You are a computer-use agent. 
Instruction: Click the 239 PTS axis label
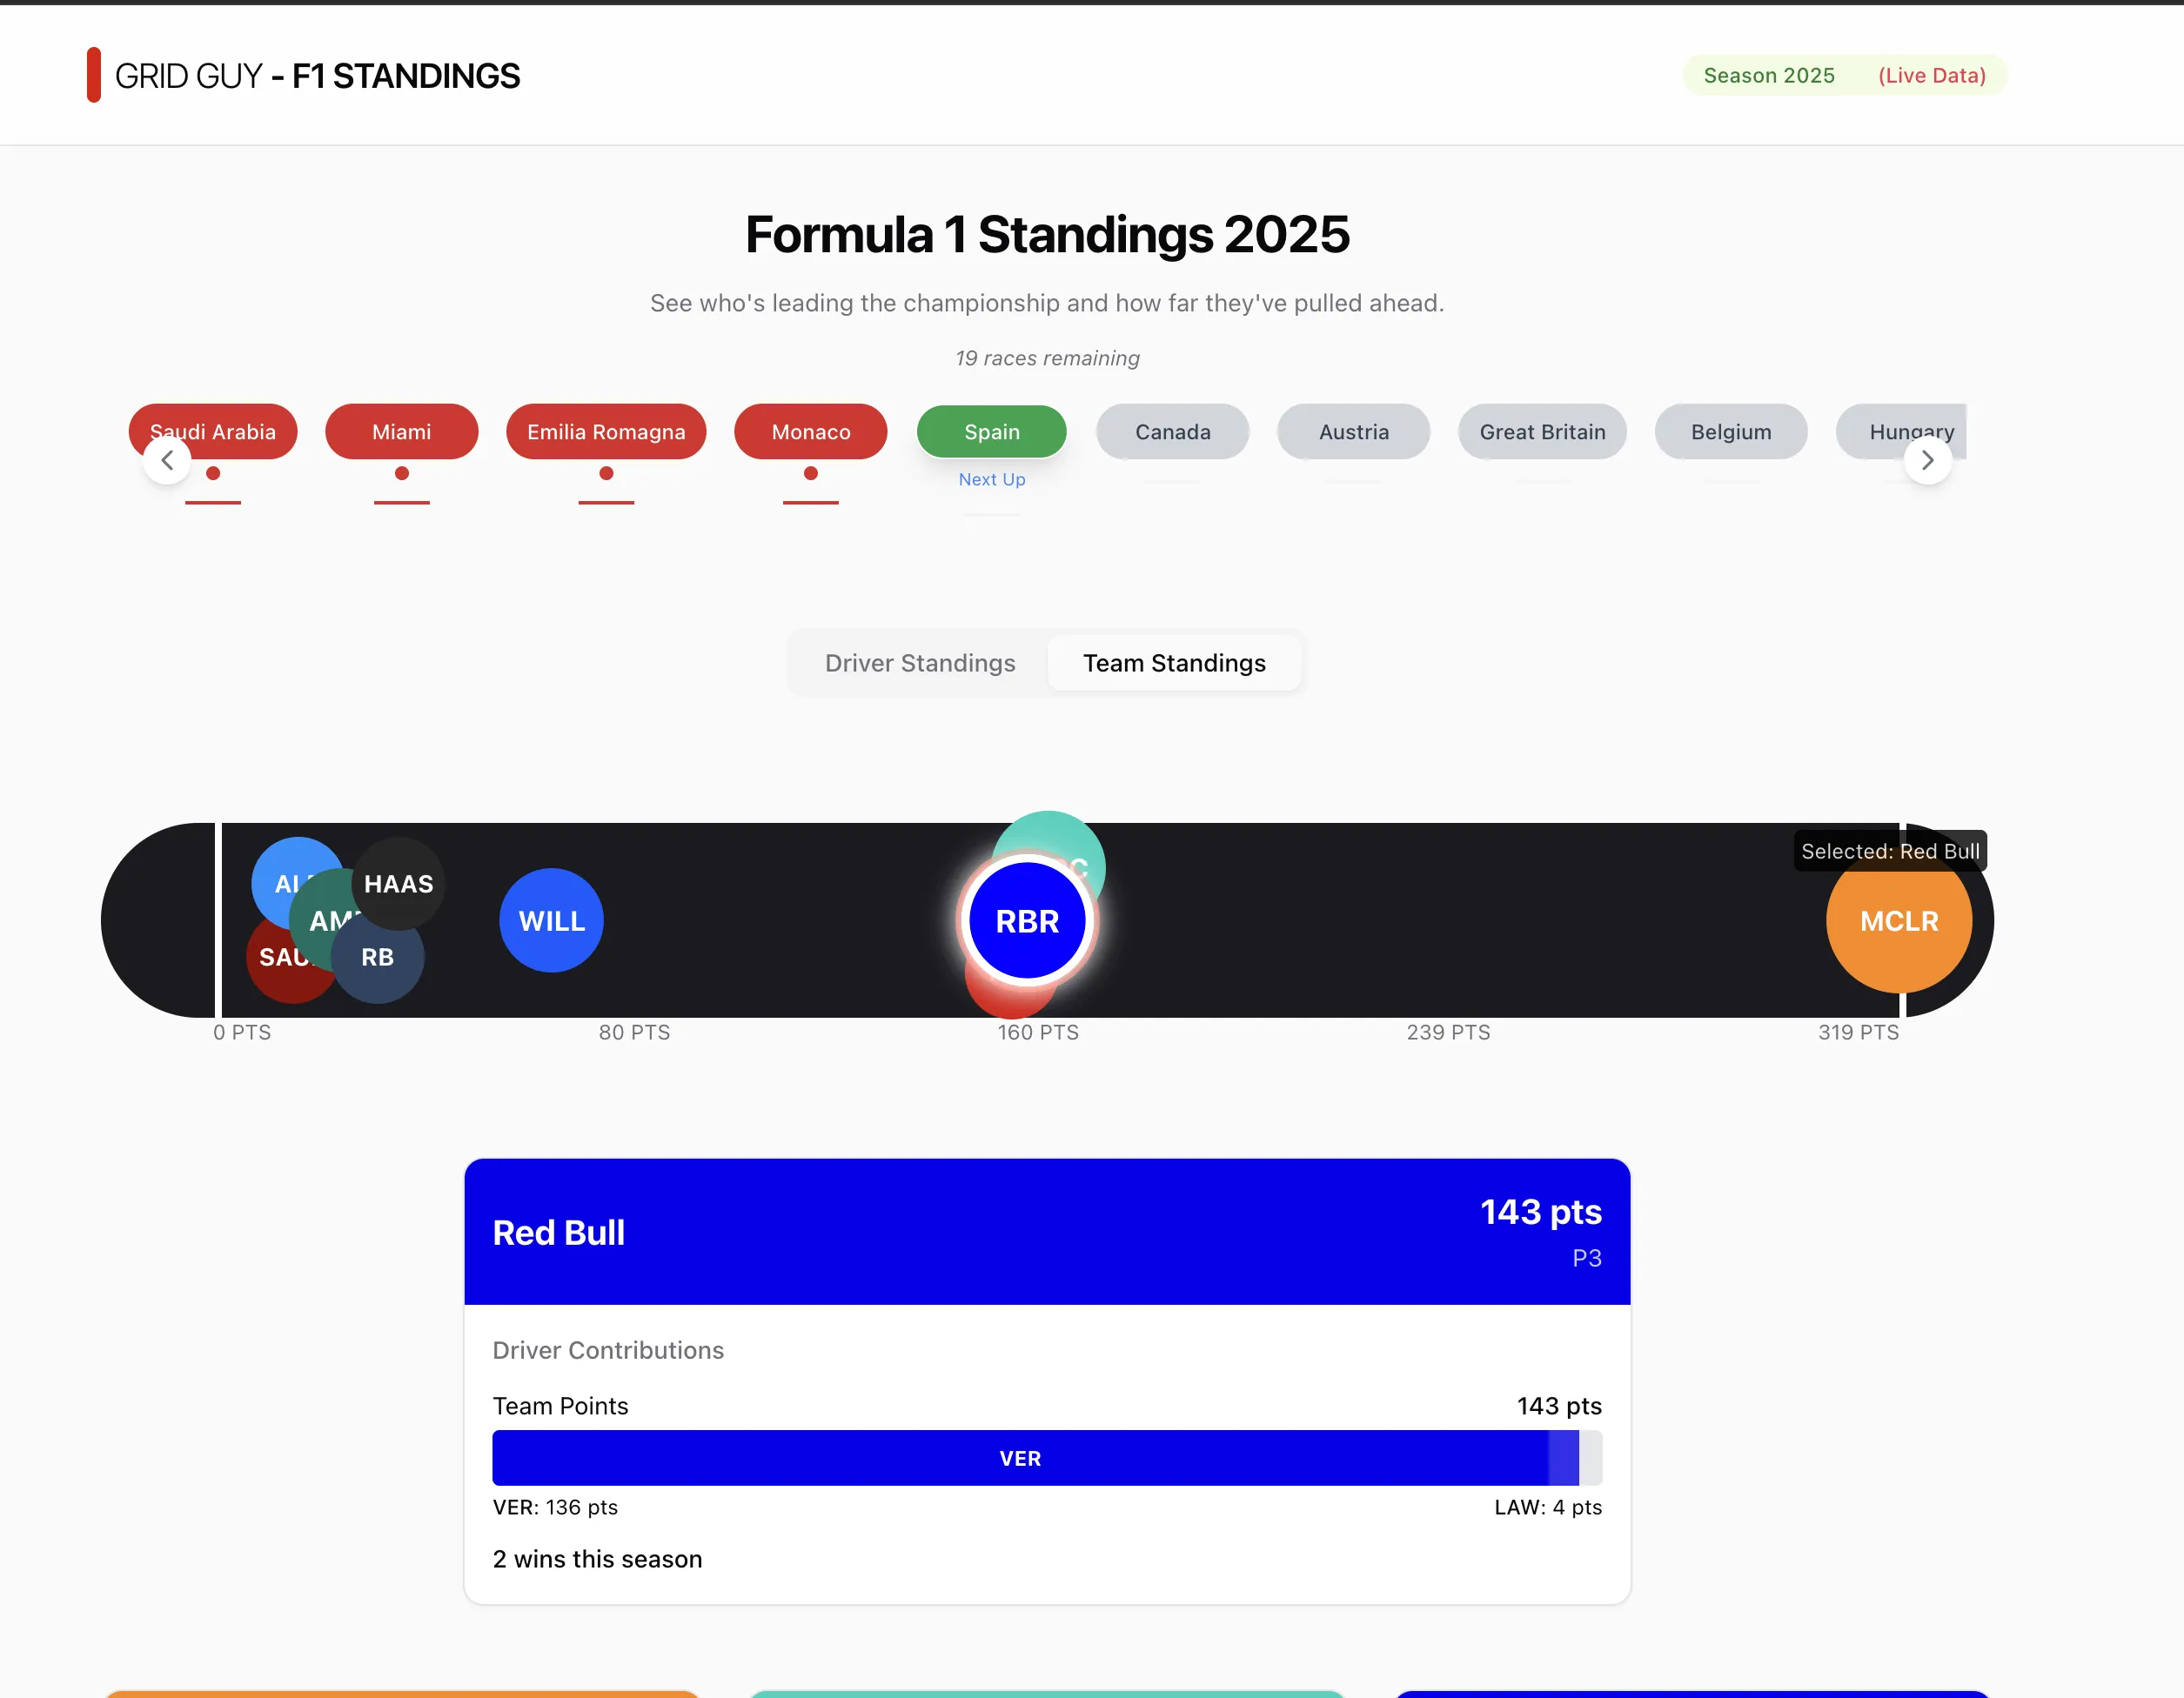[x=1448, y=1032]
